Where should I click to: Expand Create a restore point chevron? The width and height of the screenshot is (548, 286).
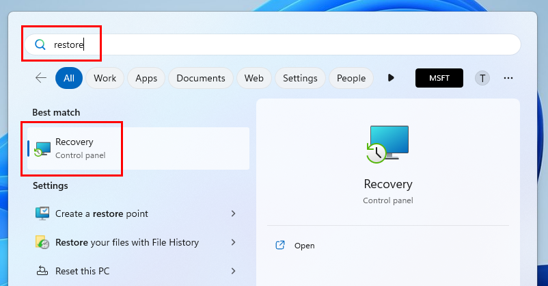pos(233,213)
